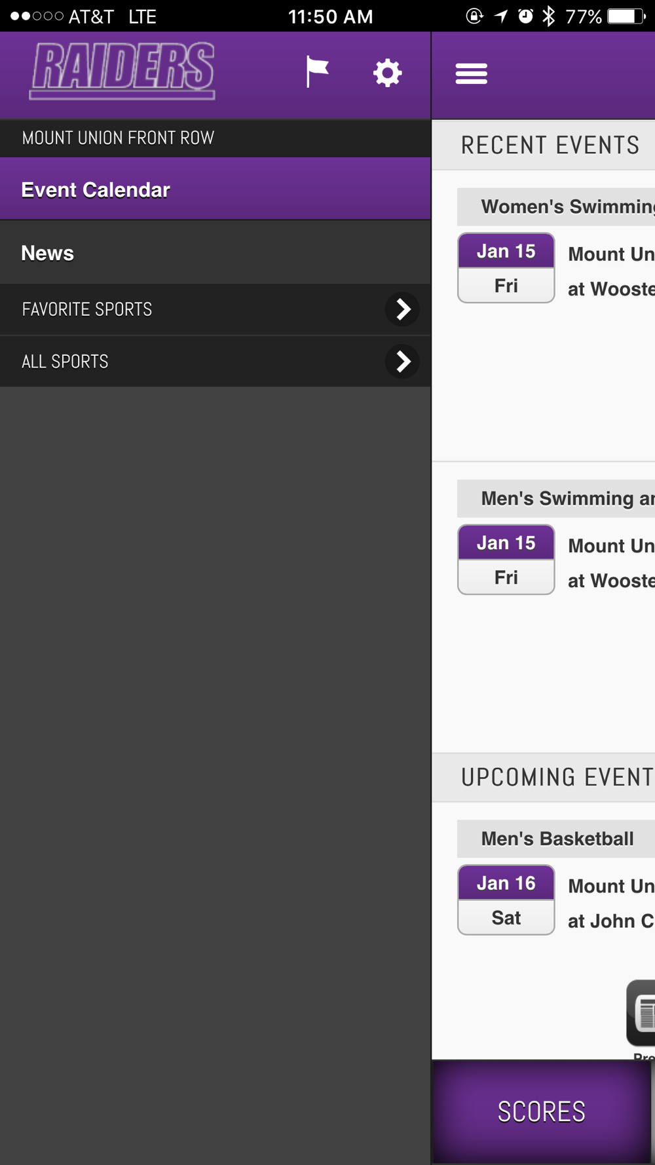Tap the Bluetooth icon in the status bar
Viewport: 655px width, 1165px height.
548,16
